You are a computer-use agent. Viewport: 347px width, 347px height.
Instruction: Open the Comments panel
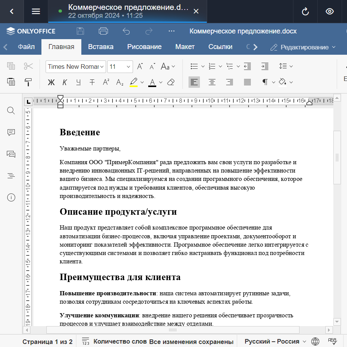click(11, 132)
